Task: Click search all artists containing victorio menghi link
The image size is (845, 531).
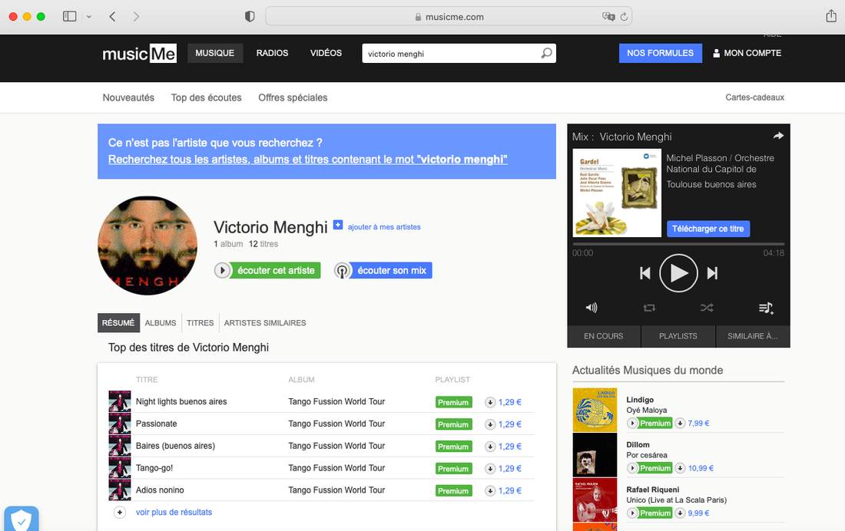Action: coord(308,160)
